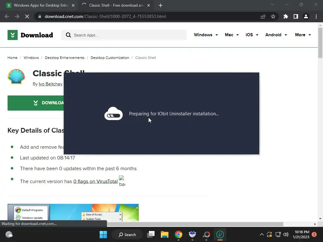Stop page loading with the X button
Viewport: 323px width, 242px height.
pos(27,16)
